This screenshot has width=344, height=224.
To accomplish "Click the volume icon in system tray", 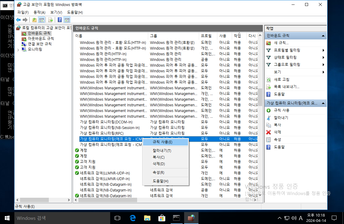I will 294,218.
